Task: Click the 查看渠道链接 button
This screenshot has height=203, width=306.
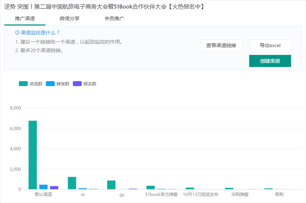Action: point(221,45)
